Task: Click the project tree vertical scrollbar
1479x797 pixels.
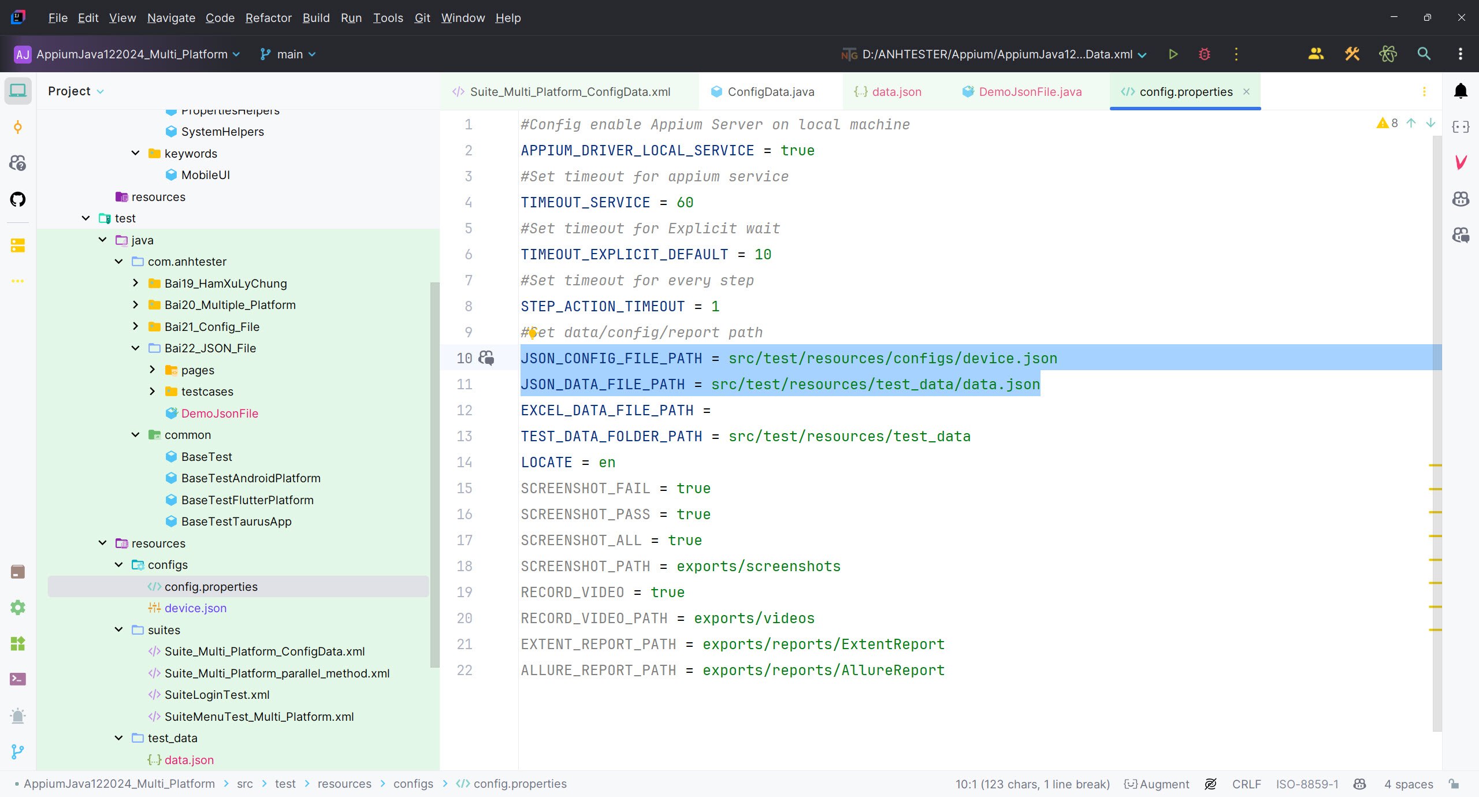Action: [434, 474]
